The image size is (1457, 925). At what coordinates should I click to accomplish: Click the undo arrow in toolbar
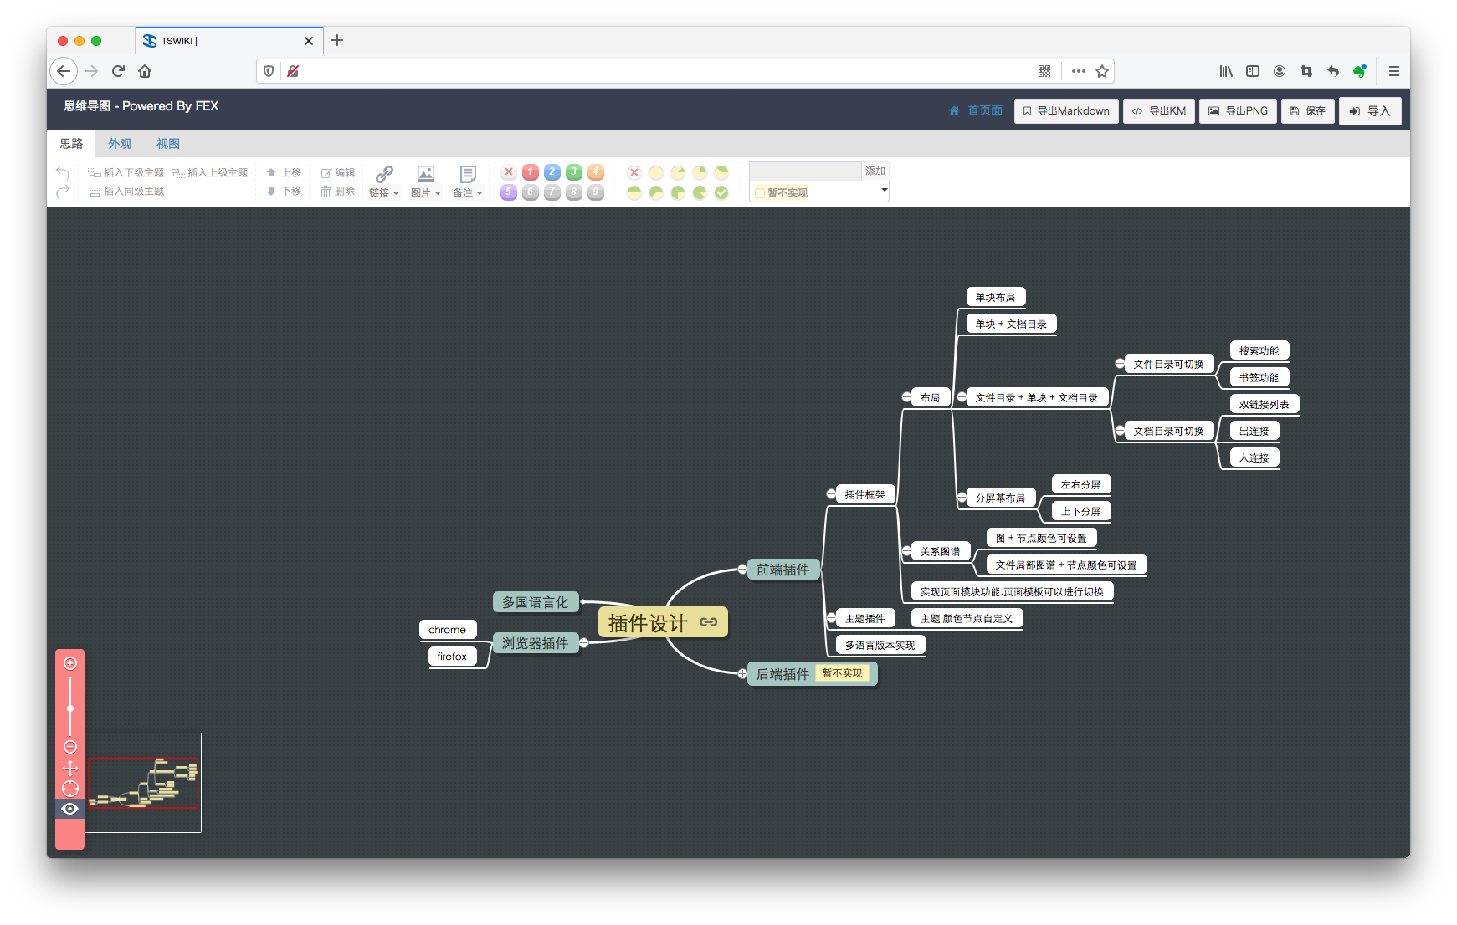click(63, 172)
